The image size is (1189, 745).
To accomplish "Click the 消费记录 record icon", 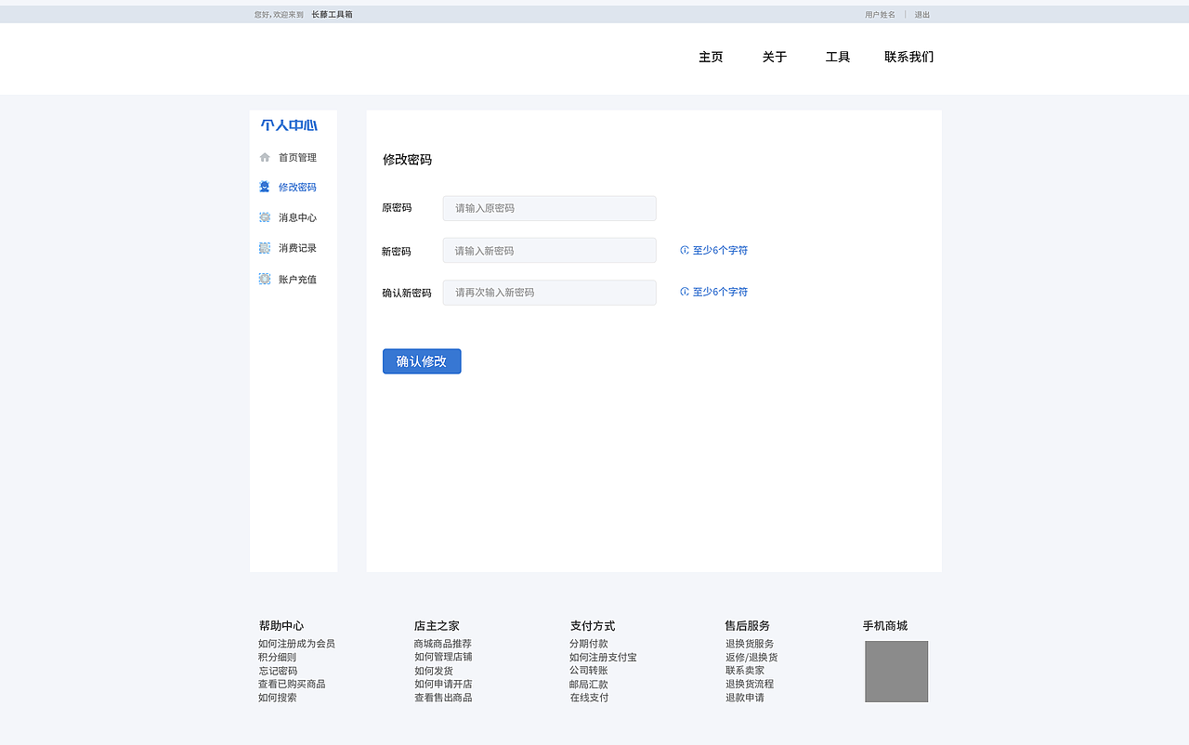I will [265, 248].
